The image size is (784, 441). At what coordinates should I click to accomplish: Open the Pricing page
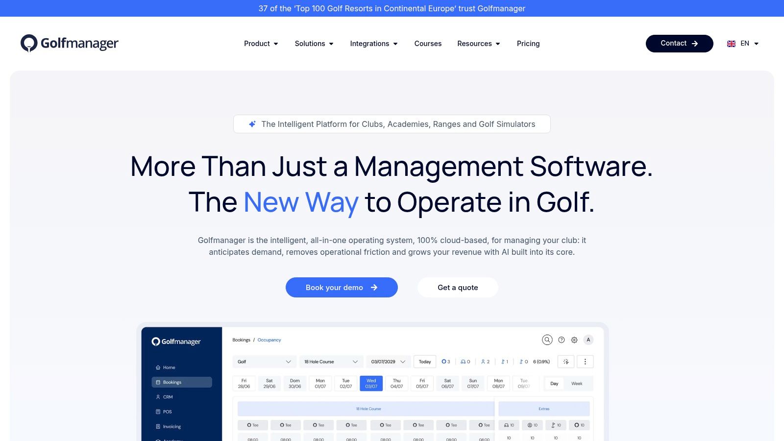528,44
